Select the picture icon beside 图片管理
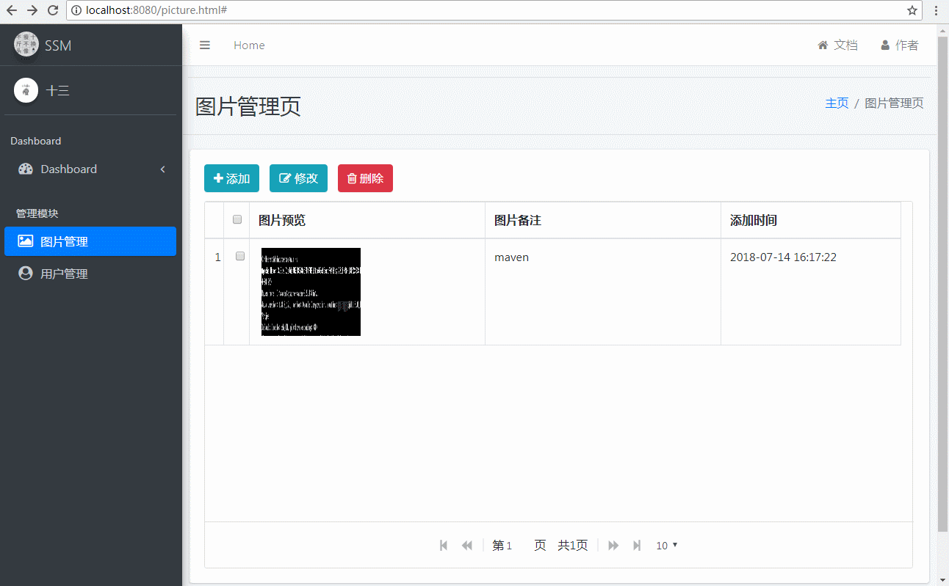Image resolution: width=949 pixels, height=586 pixels. pos(25,241)
